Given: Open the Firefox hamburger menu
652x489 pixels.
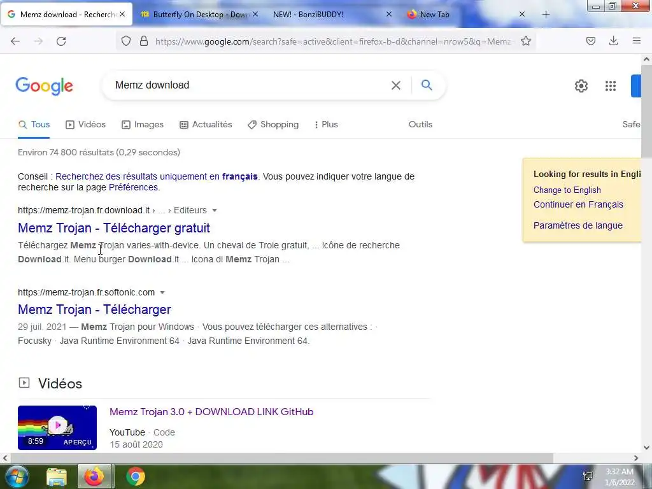Looking at the screenshot, I should (x=637, y=41).
